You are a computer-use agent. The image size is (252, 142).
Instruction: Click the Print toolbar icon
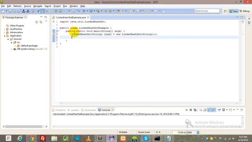pos(19,11)
